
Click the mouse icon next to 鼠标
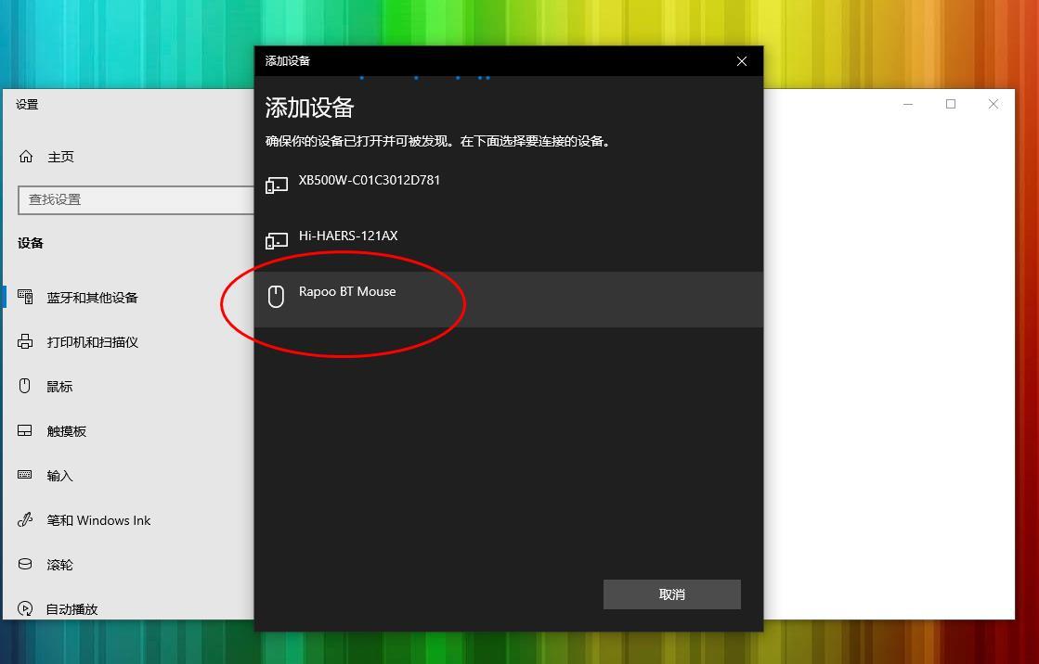(24, 386)
